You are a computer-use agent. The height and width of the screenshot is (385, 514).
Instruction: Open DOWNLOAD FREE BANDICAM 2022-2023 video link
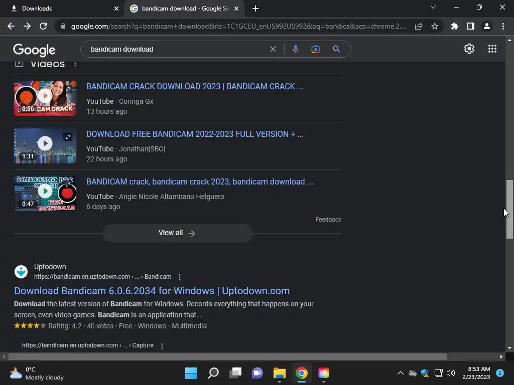click(195, 134)
